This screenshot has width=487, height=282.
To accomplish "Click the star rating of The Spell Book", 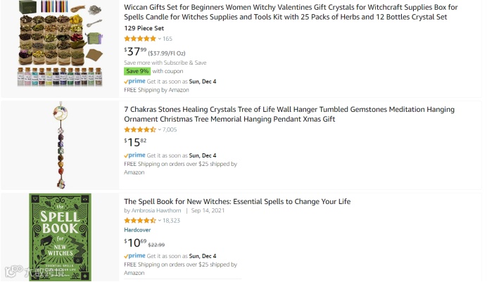I will (140, 220).
